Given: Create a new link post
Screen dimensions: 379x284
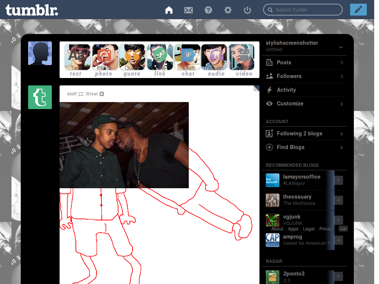Looking at the screenshot, I should pos(160,60).
